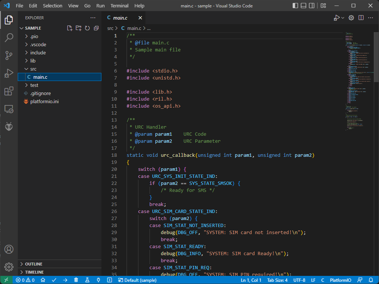Expand the include folder
Screen dimensions: 379x284
pos(60,53)
